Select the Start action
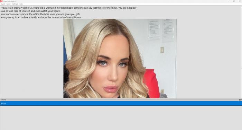The width and height of the screenshot is (242, 130). pyautogui.click(x=121, y=103)
